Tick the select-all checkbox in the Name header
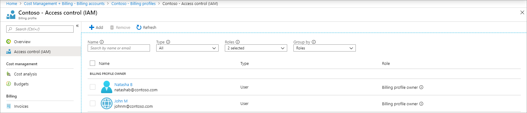 pos(92,63)
